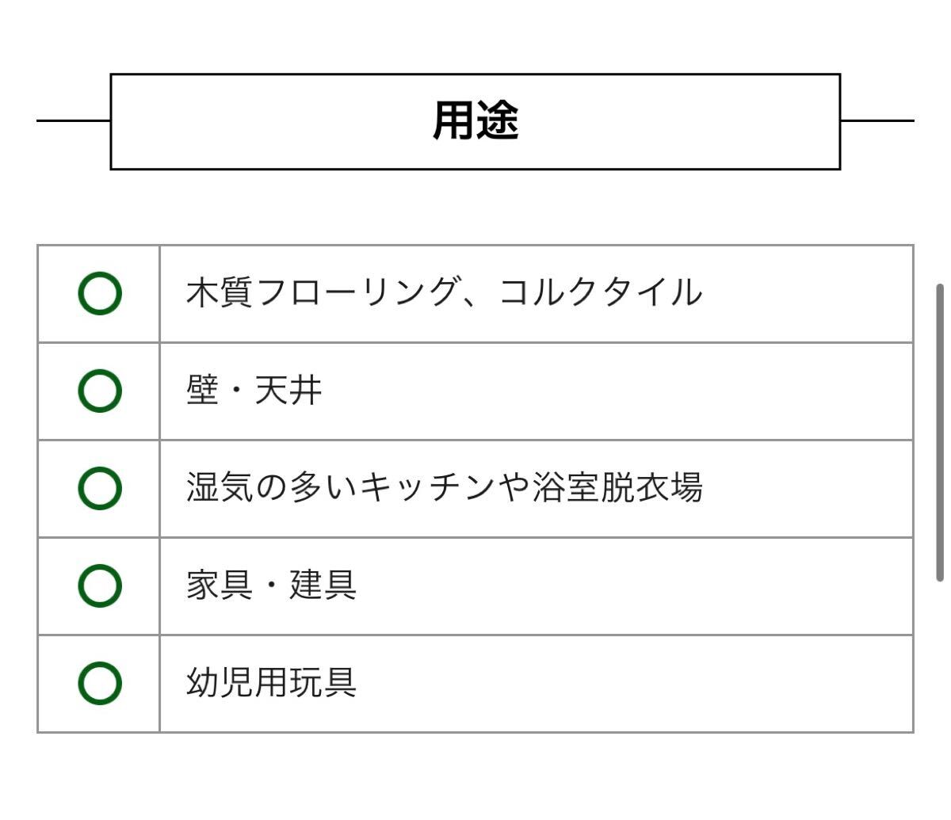This screenshot has height=820, width=951.
Task: Click the コルクタイル text
Action: (600, 292)
